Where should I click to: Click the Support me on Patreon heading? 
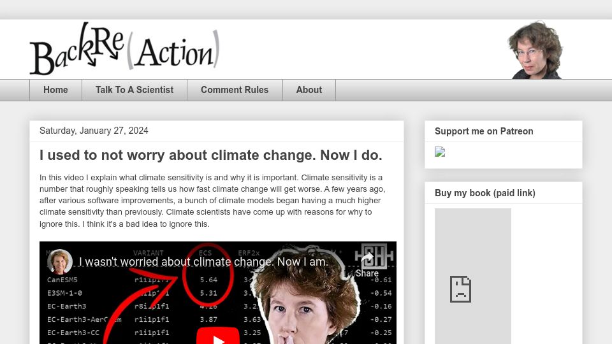[x=484, y=131]
